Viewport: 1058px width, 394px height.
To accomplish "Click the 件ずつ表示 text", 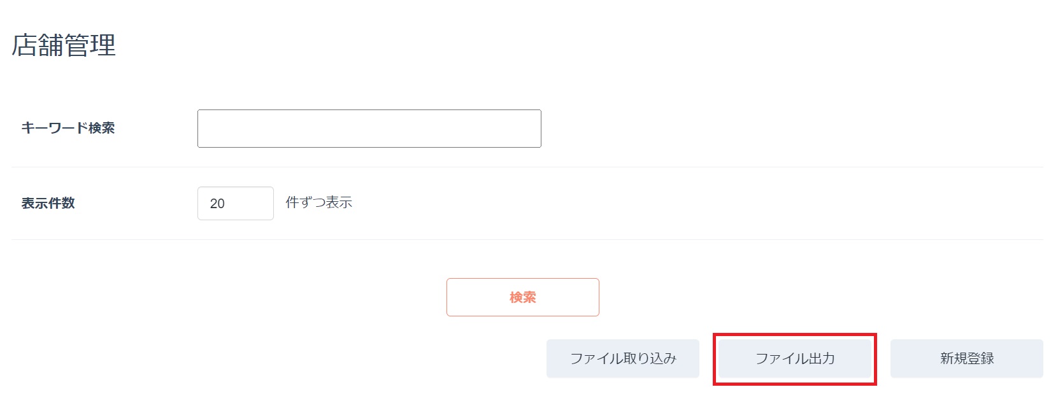I will [x=318, y=203].
